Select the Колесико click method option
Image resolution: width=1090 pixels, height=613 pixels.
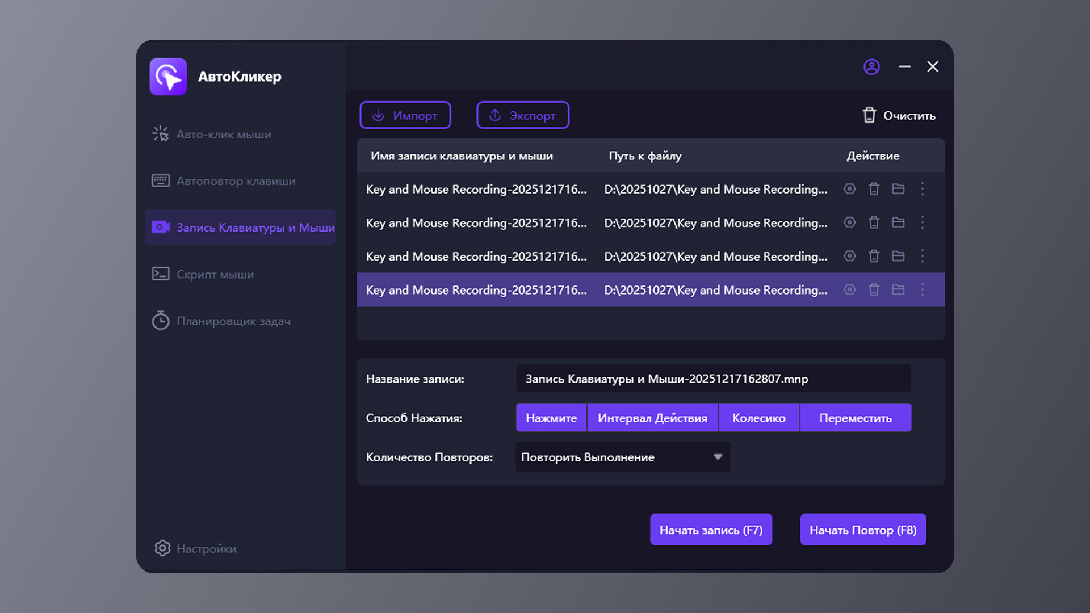click(758, 418)
